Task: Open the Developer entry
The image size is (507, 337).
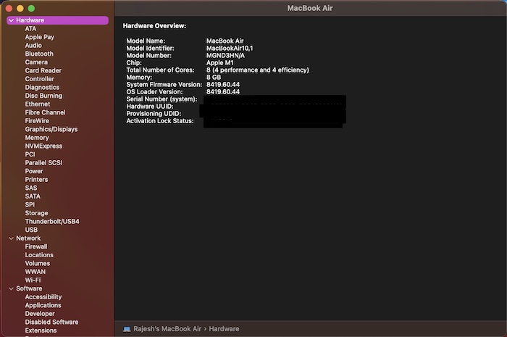Action: click(40, 314)
